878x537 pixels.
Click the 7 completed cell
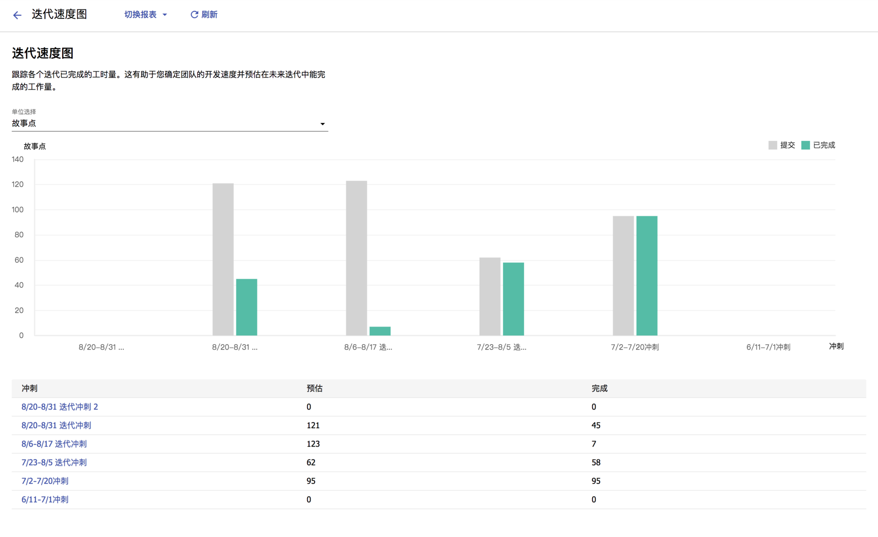click(x=594, y=444)
